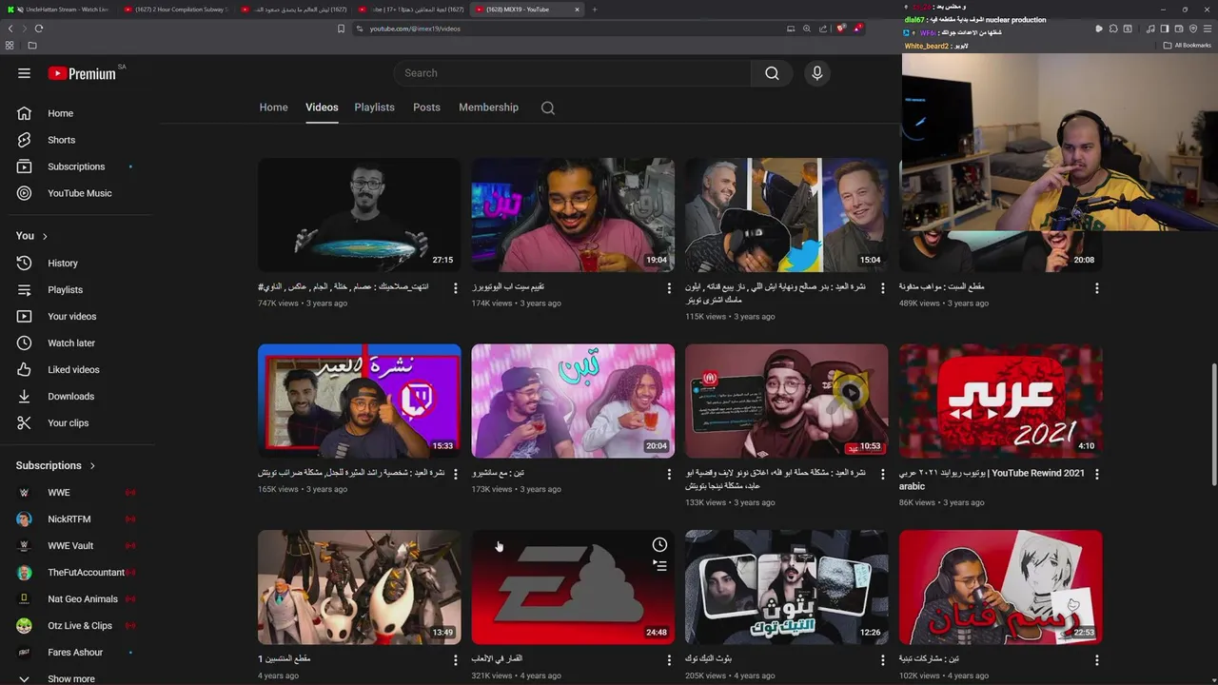Image resolution: width=1218 pixels, height=685 pixels.
Task: Play the figurines thumbnail video 13:49
Action: 359,587
